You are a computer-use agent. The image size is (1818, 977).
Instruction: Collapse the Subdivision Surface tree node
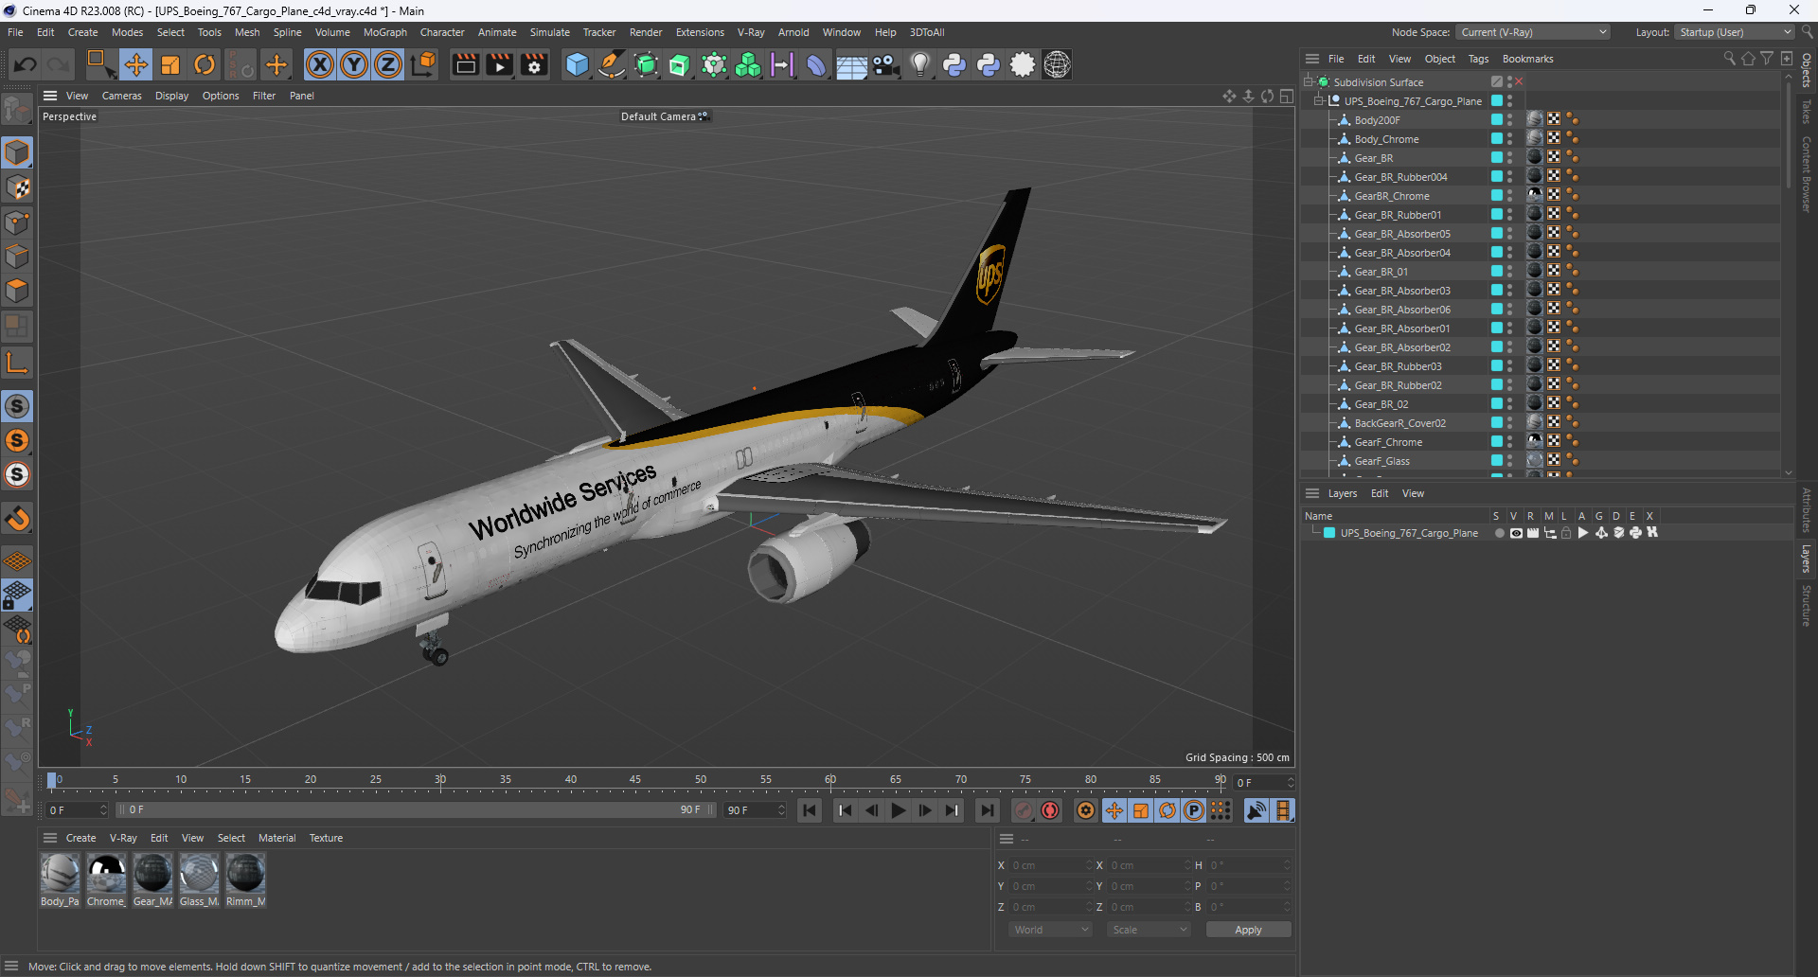pos(1309,82)
